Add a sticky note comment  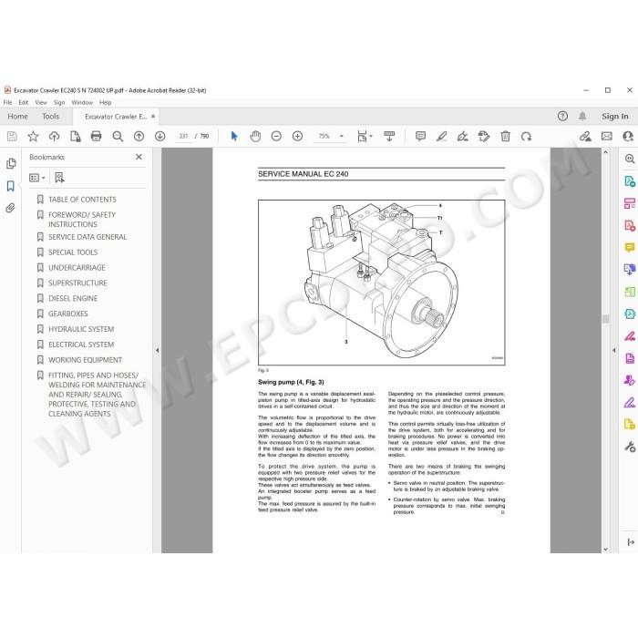click(420, 137)
